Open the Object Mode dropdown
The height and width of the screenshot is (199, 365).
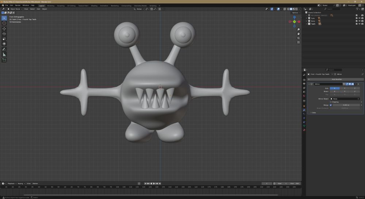15,9
